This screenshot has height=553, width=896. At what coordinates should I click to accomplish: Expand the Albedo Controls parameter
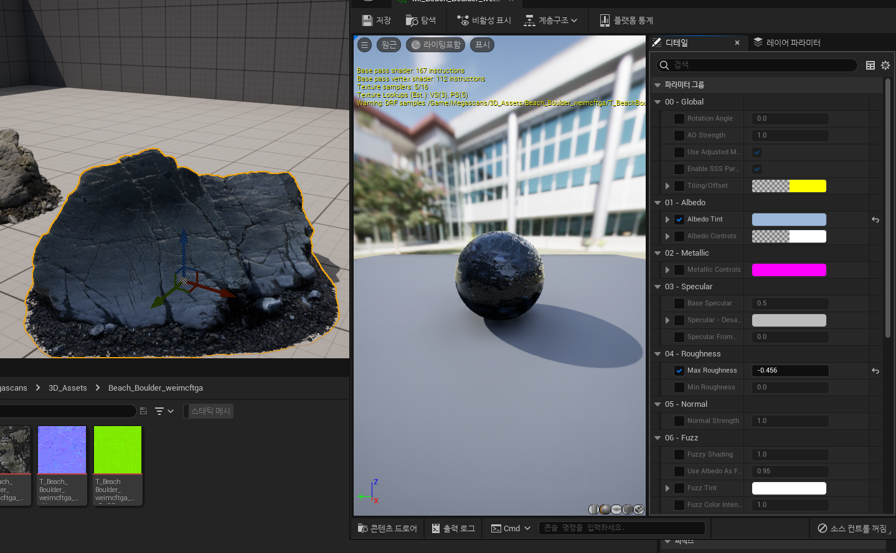pos(667,236)
